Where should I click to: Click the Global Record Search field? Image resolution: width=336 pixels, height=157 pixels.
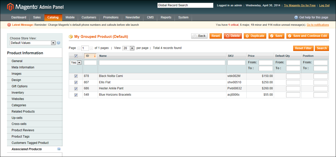click(185, 5)
